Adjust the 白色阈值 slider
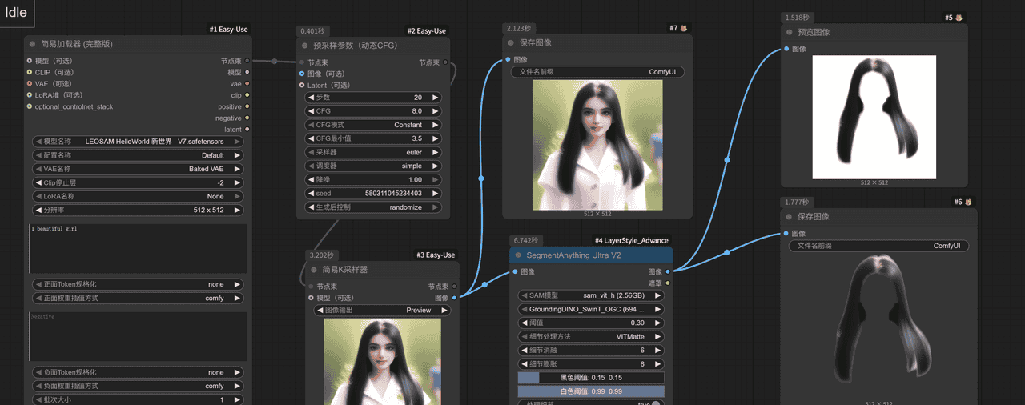 pyautogui.click(x=591, y=391)
